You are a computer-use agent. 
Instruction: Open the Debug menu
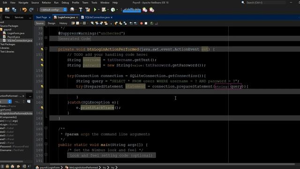tap(65, 3)
